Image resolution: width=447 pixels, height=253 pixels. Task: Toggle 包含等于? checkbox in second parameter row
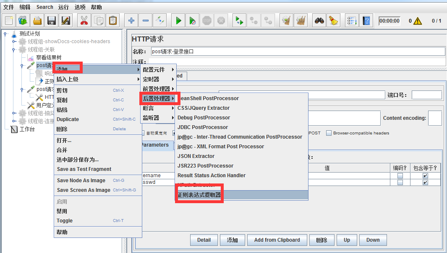point(425,183)
